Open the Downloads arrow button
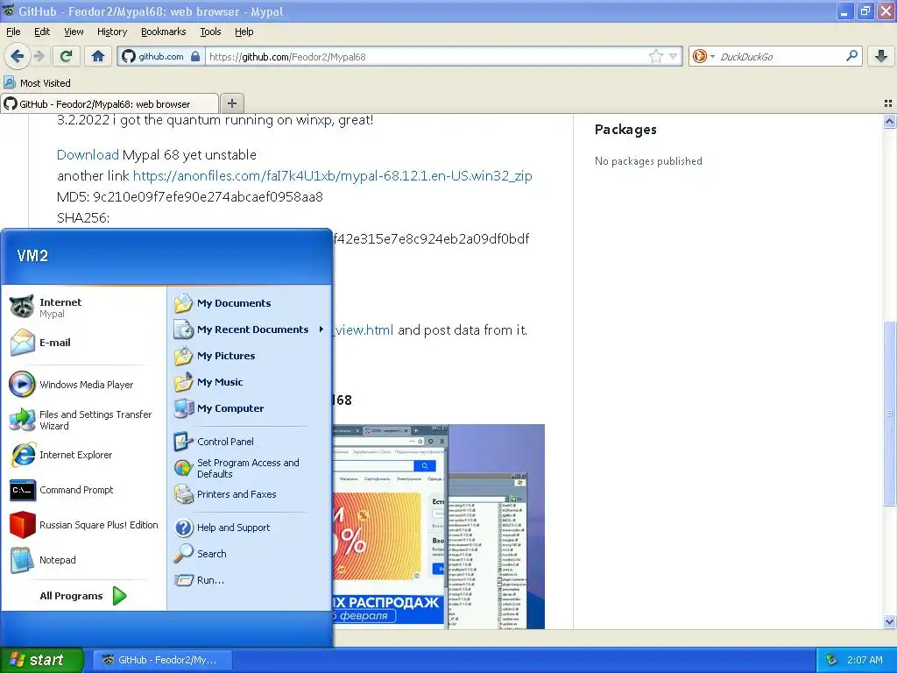897x673 pixels. (x=881, y=56)
